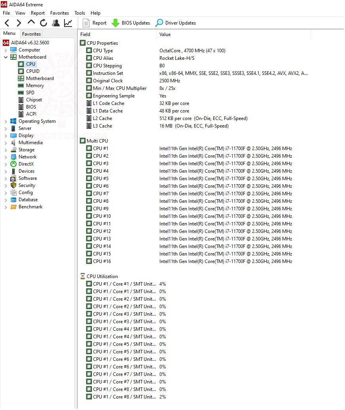
Task: Open the View menu
Action: tap(20, 13)
